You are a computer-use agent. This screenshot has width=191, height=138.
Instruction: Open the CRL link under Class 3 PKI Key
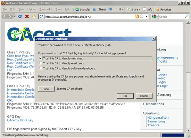(10, 100)
